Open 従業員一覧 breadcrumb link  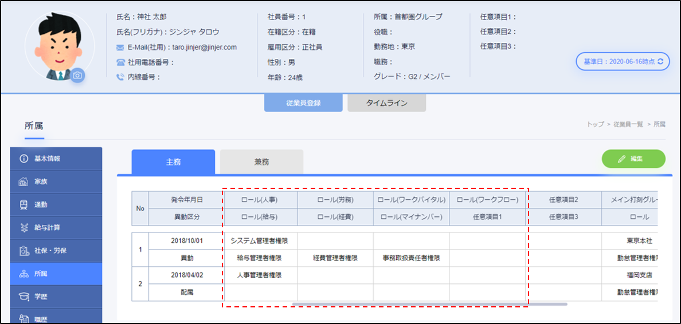pyautogui.click(x=629, y=124)
